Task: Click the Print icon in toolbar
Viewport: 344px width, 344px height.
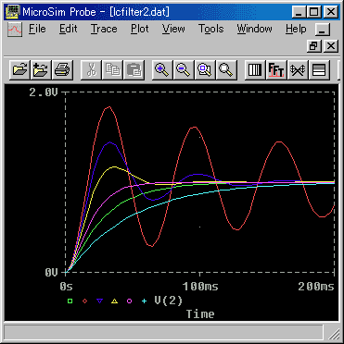Action: tap(63, 69)
